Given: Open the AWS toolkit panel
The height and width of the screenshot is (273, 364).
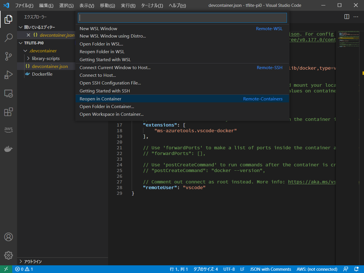Looking at the screenshot, I should click(x=9, y=129).
